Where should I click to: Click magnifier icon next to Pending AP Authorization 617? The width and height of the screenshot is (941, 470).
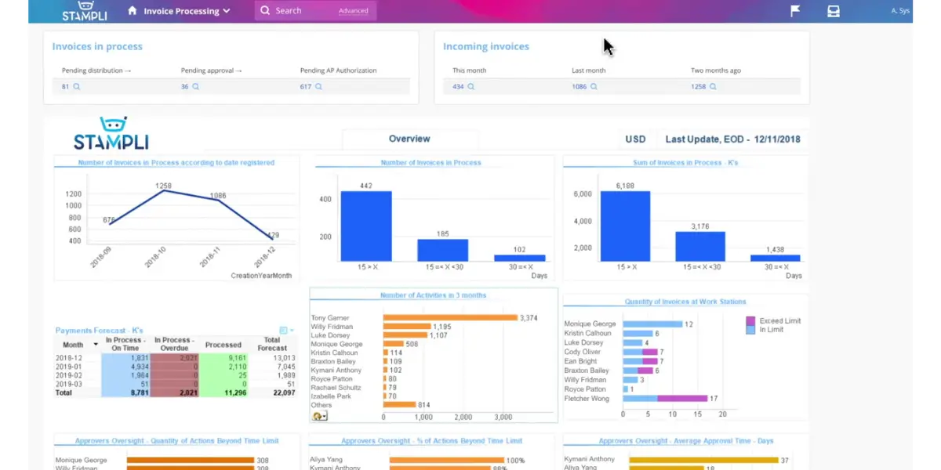[319, 87]
